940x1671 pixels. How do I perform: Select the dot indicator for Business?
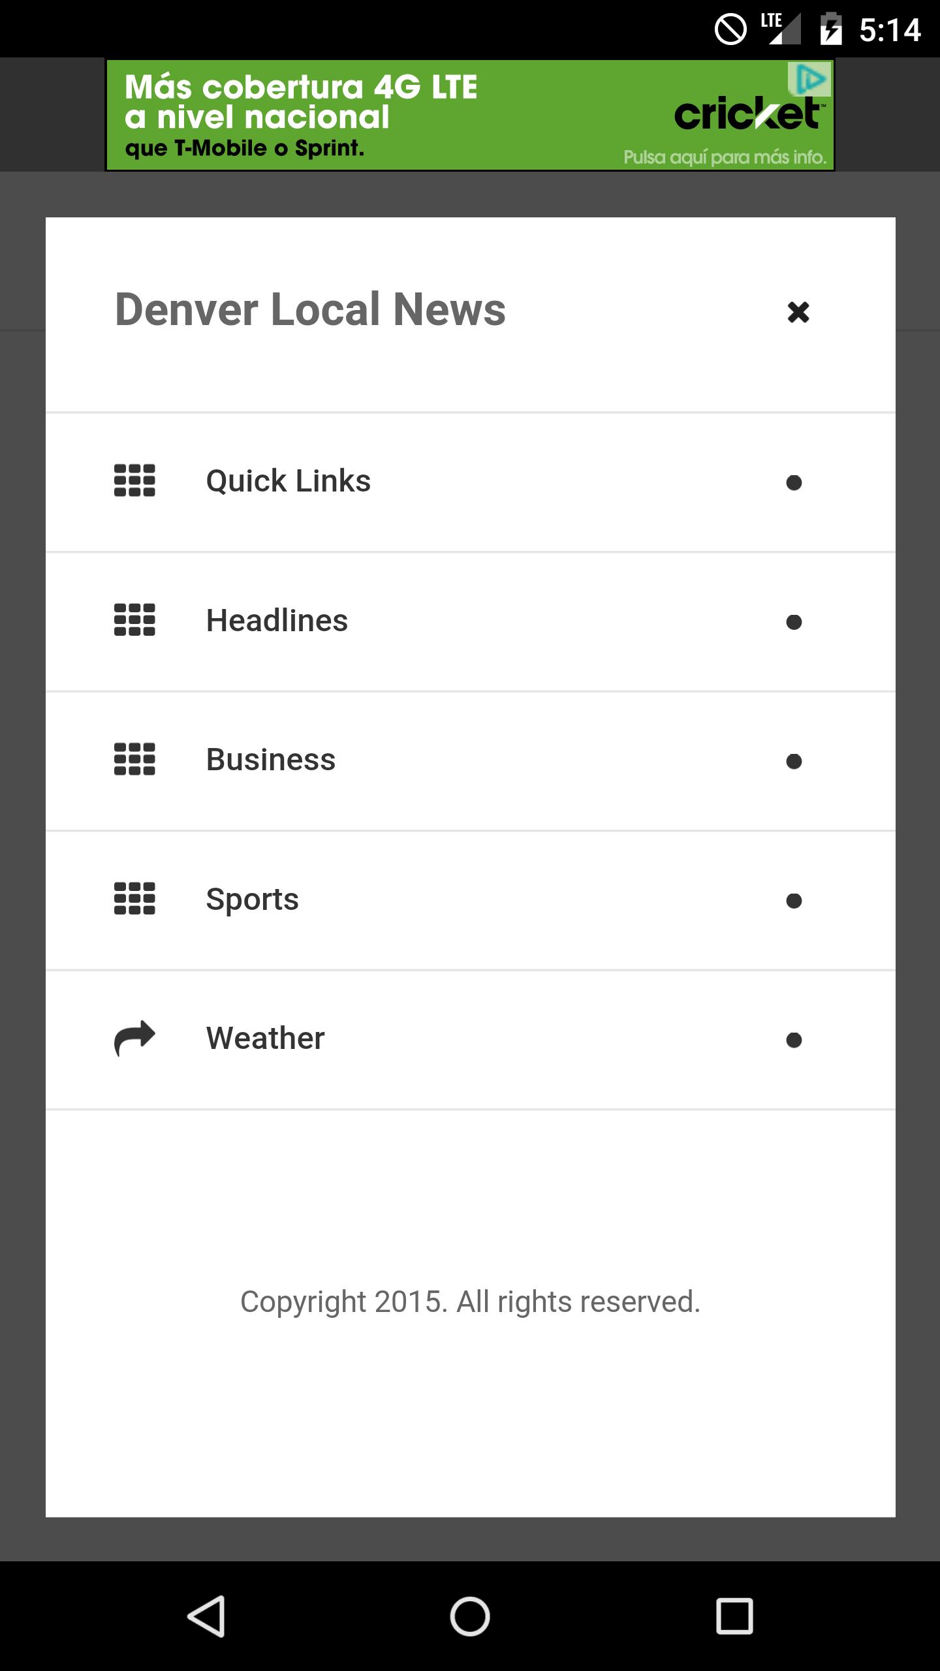(x=794, y=762)
